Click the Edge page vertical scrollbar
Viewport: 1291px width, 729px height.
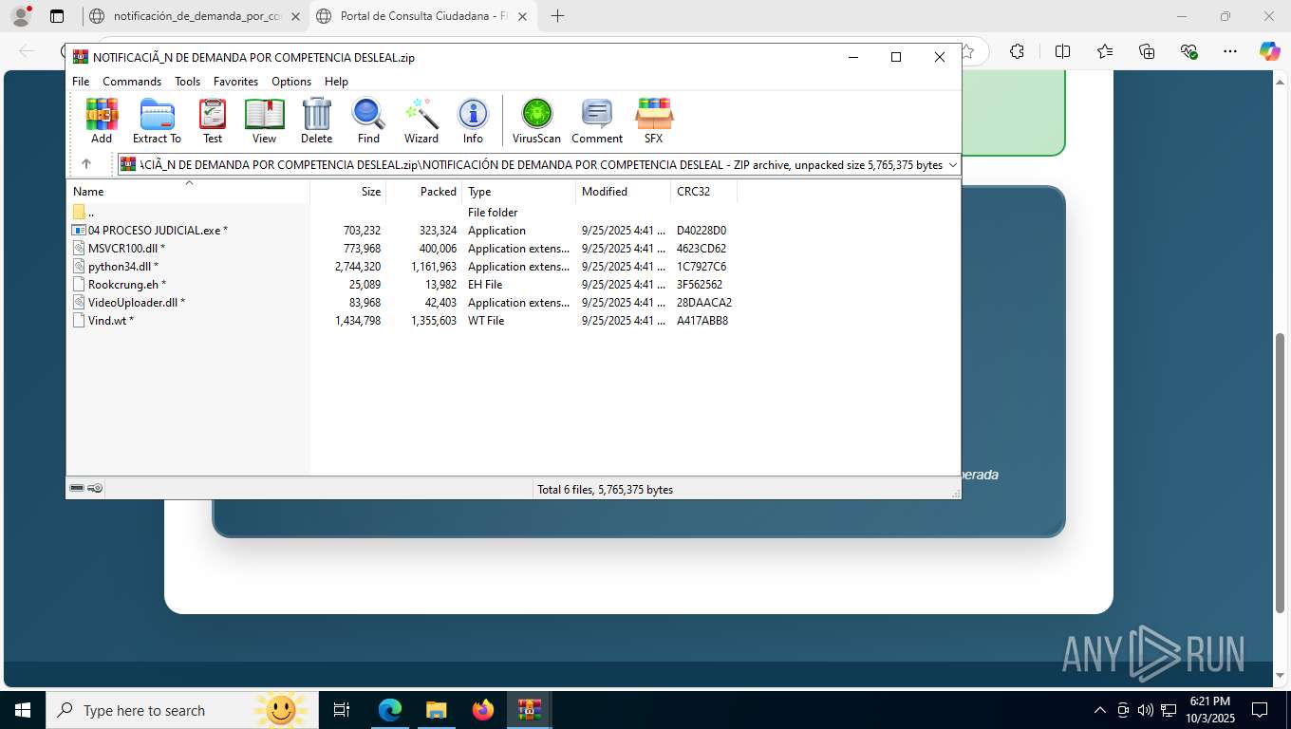[x=1282, y=473]
